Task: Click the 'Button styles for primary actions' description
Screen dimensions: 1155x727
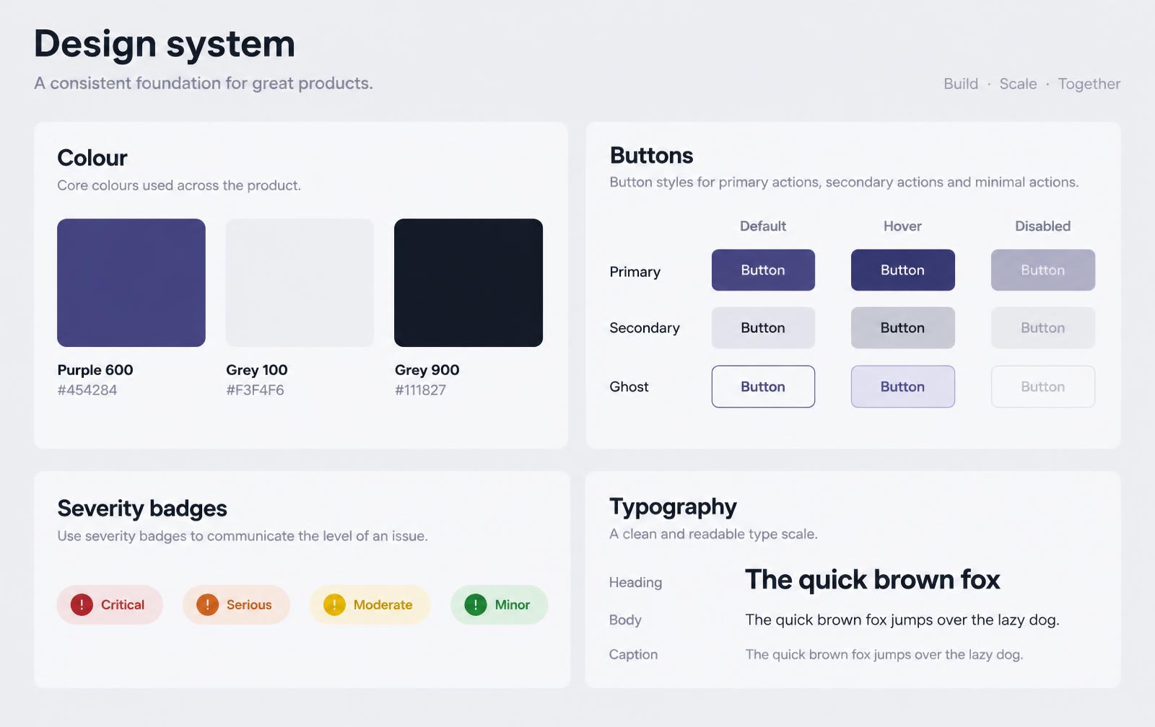Action: pyautogui.click(x=844, y=182)
